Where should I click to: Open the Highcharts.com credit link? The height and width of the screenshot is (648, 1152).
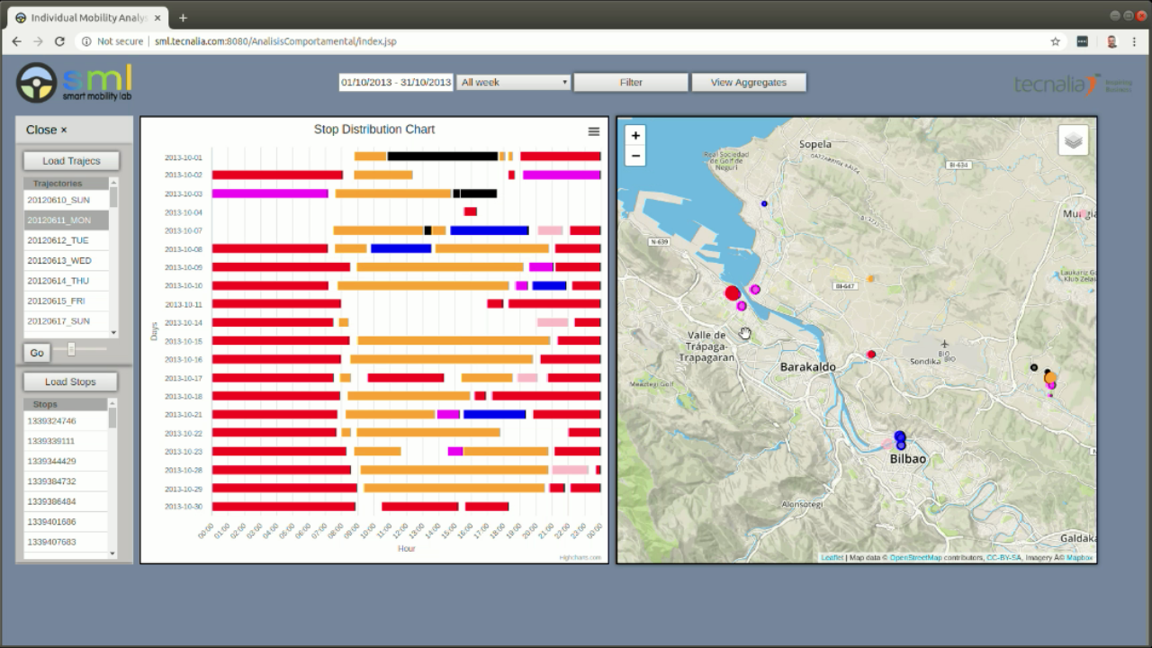(x=580, y=558)
